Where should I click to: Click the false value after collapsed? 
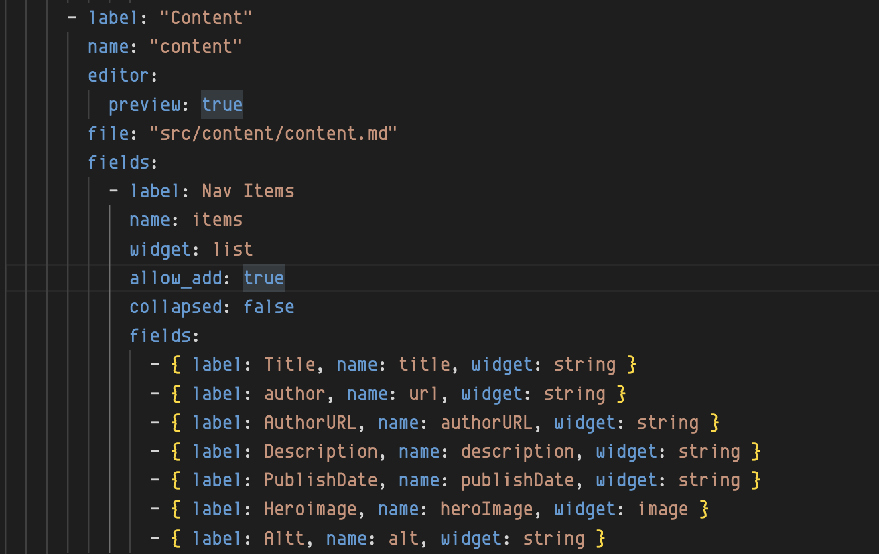269,306
